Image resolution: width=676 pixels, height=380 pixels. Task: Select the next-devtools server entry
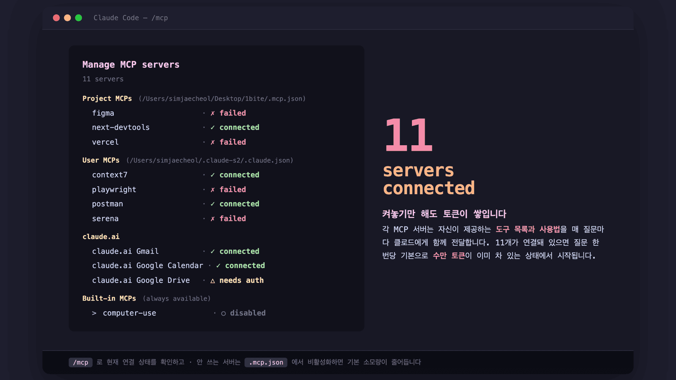pos(176,128)
